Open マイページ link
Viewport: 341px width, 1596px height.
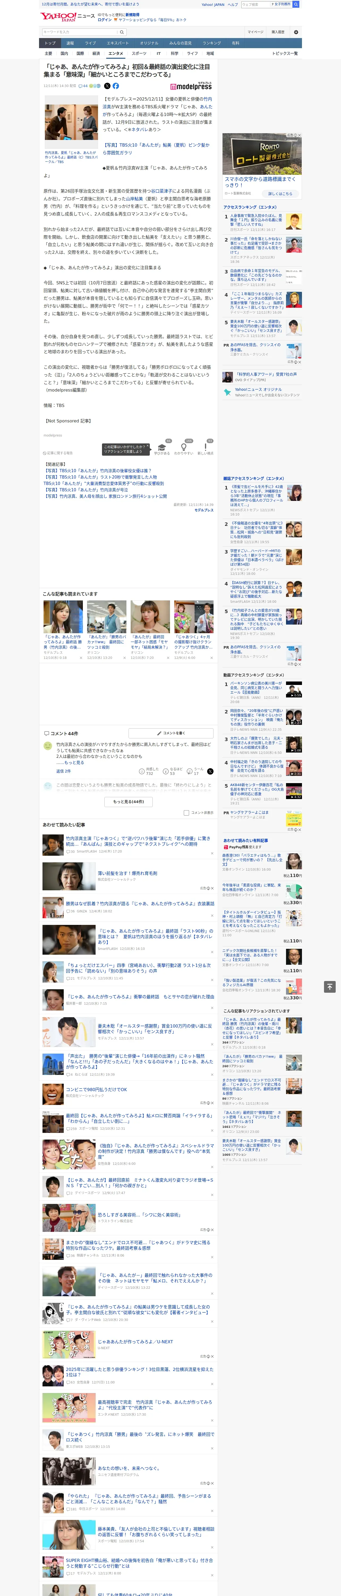click(255, 32)
